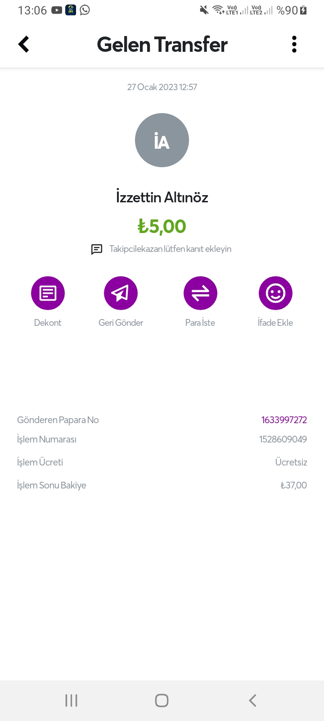324x721 pixels.
Task: Tap the Para İste label
Action: (200, 323)
